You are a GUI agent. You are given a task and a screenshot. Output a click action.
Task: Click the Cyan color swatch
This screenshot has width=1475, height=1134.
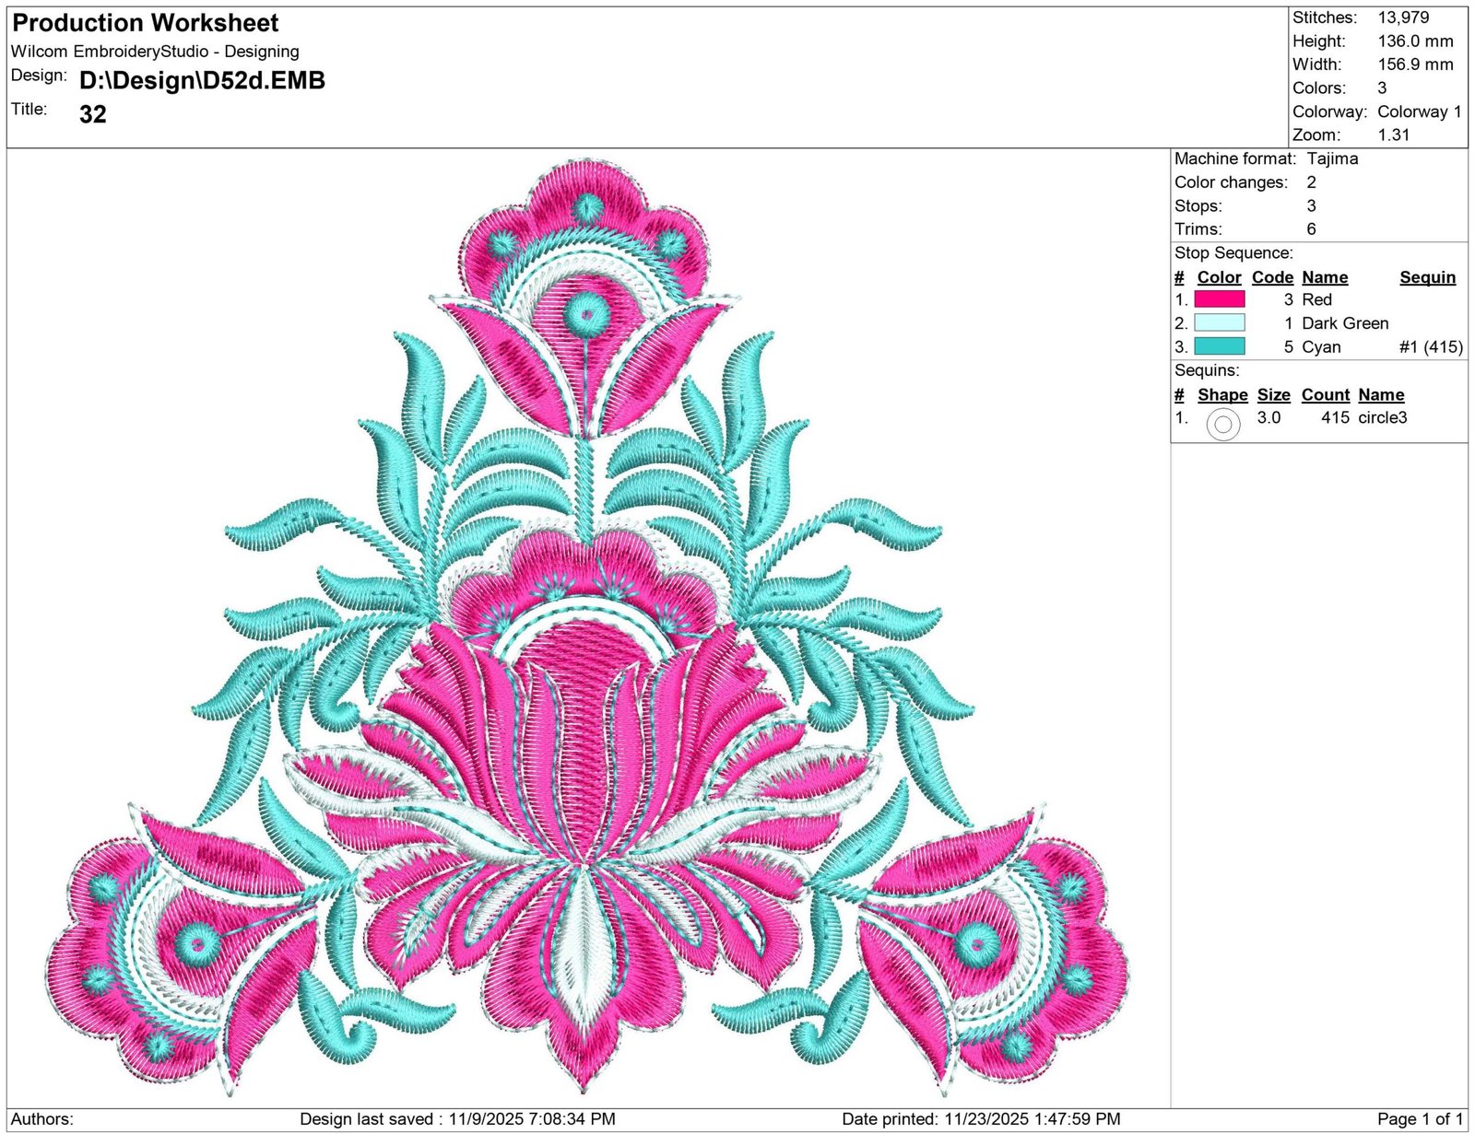(x=1219, y=346)
